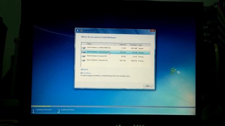This screenshot has width=225, height=126.
Task: Sort by the Total Size column header
Action: click(121, 44)
